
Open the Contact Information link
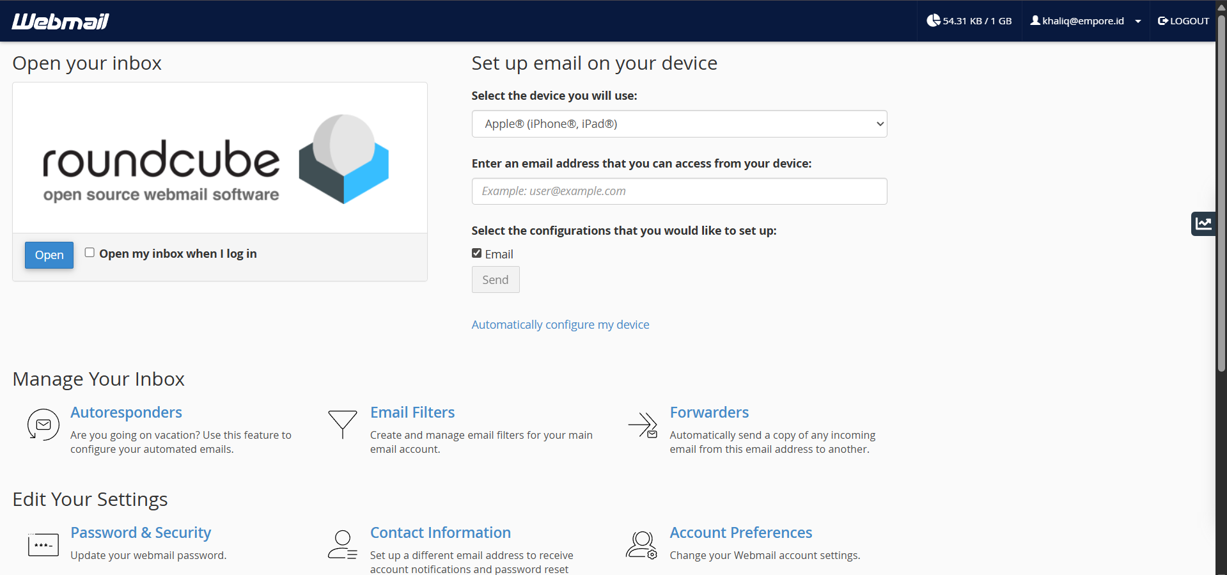click(x=441, y=533)
